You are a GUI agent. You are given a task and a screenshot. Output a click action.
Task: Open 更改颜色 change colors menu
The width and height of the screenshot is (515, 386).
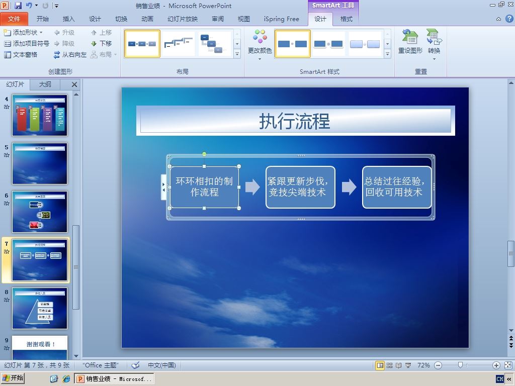click(x=260, y=45)
